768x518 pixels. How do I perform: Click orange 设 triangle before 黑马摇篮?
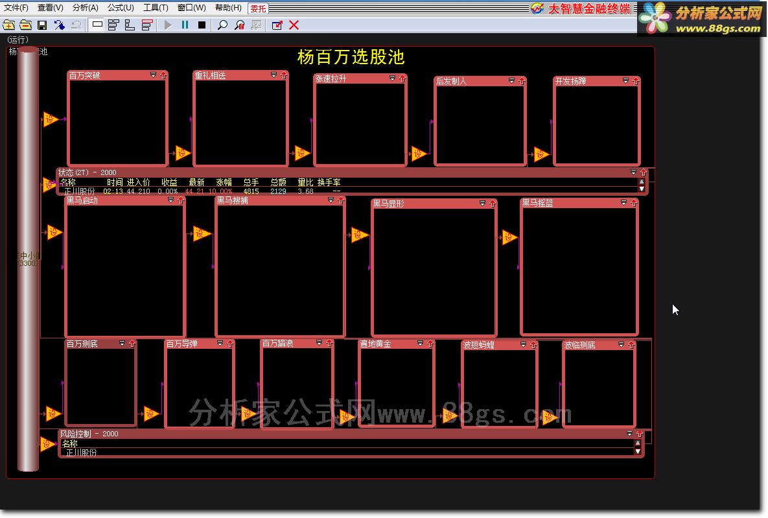click(x=509, y=238)
